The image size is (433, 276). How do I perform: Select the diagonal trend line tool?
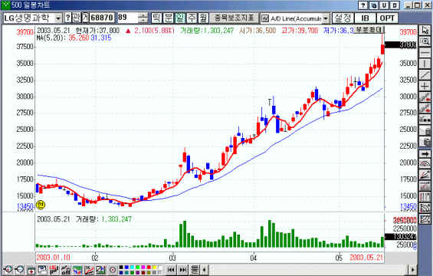[425, 75]
